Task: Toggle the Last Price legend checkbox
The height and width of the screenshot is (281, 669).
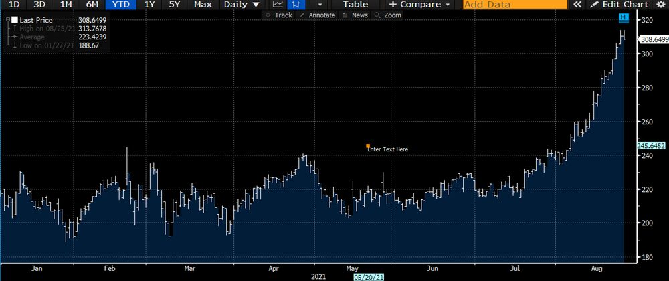Action: click(15, 21)
